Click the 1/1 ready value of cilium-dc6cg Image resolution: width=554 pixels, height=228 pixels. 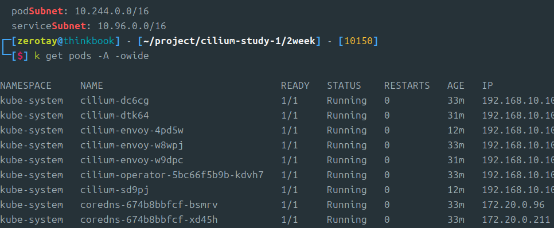coord(290,101)
